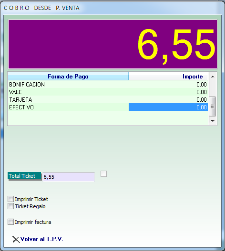The width and height of the screenshot is (225, 251).
Task: Click the Total Ticket label button
Action: click(x=24, y=176)
